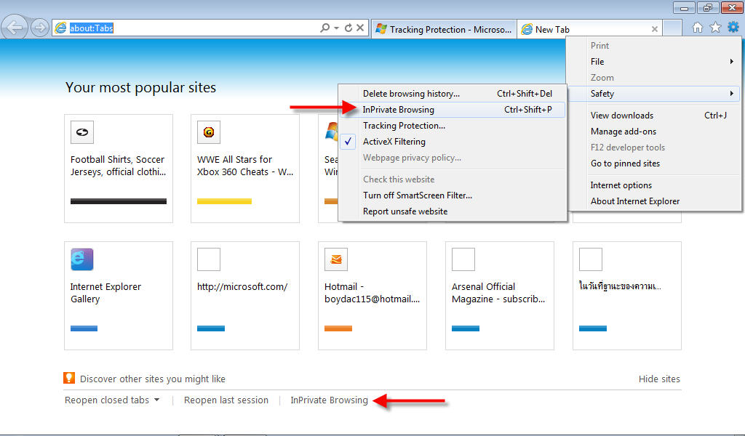Open Internet Explorer Gallery link
745x436 pixels.
(x=105, y=293)
